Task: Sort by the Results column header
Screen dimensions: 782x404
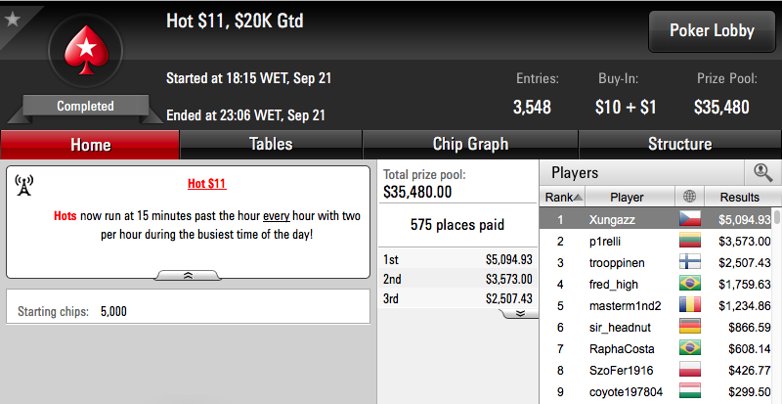Action: coord(739,198)
